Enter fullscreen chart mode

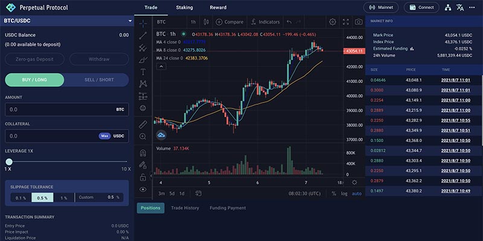(x=345, y=22)
